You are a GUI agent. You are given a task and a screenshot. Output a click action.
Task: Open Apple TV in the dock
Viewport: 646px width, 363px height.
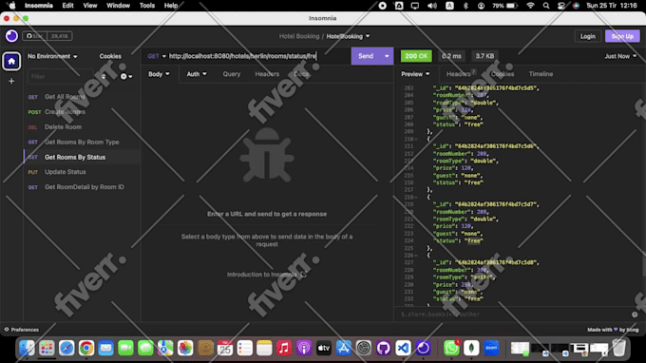click(323, 348)
